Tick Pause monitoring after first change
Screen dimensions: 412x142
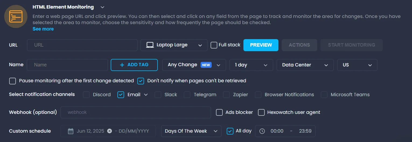pos(13,81)
